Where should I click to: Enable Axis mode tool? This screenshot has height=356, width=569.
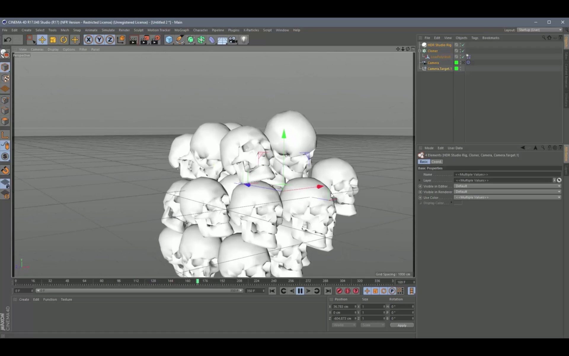point(5,135)
